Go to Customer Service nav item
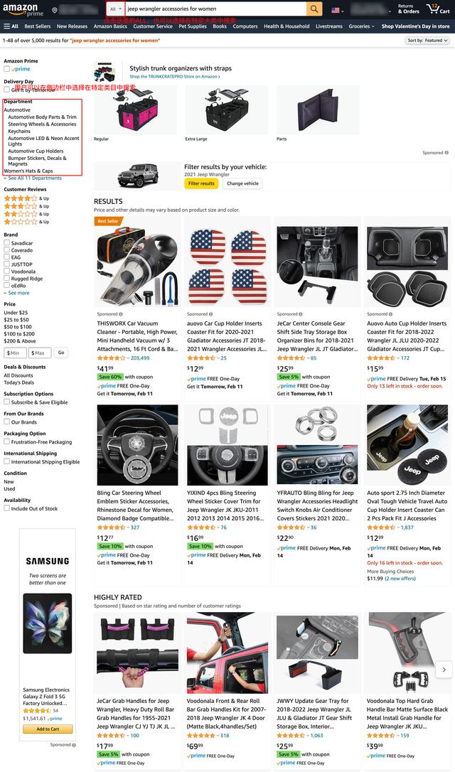 coord(153,26)
